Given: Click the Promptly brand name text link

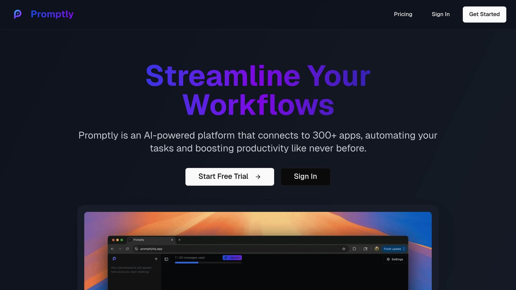Looking at the screenshot, I should coord(52,14).
